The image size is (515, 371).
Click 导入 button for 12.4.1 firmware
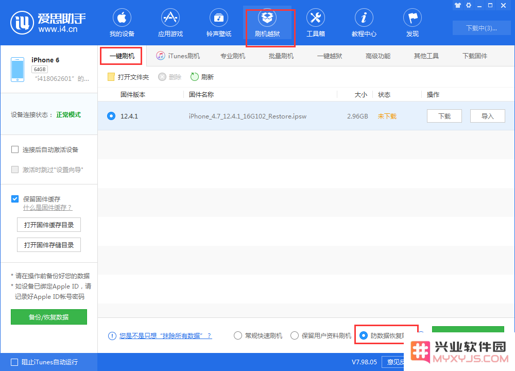pyautogui.click(x=487, y=116)
